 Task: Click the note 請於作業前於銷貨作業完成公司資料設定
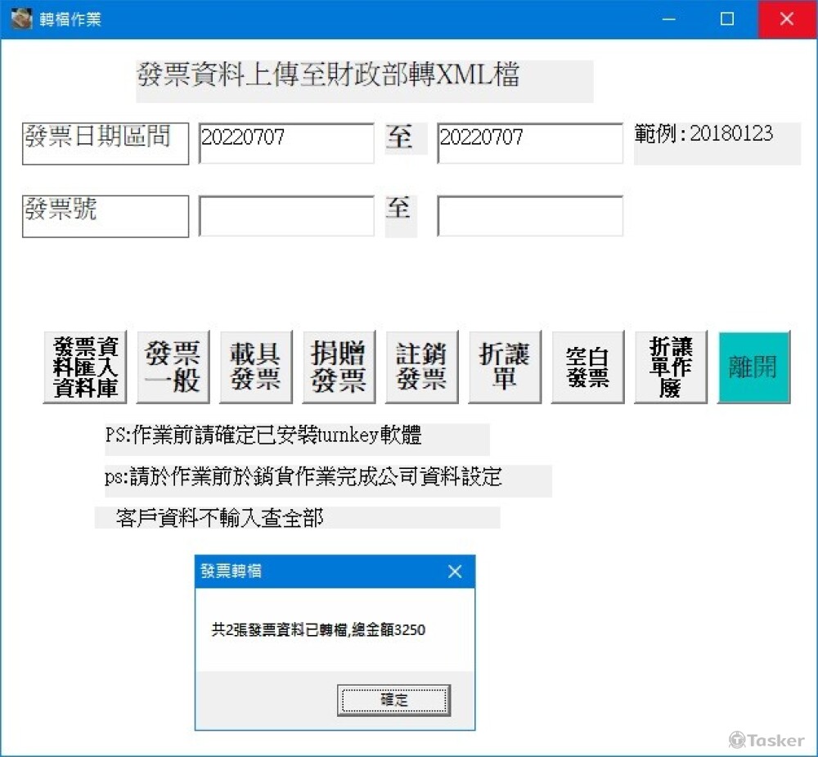303,476
